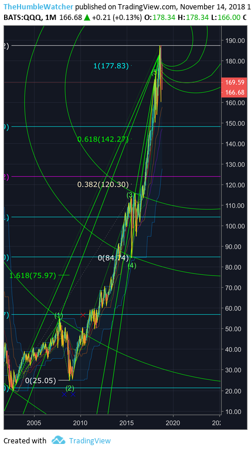
Task: Open TheHumbleWatcher author link
Action: 39,7
